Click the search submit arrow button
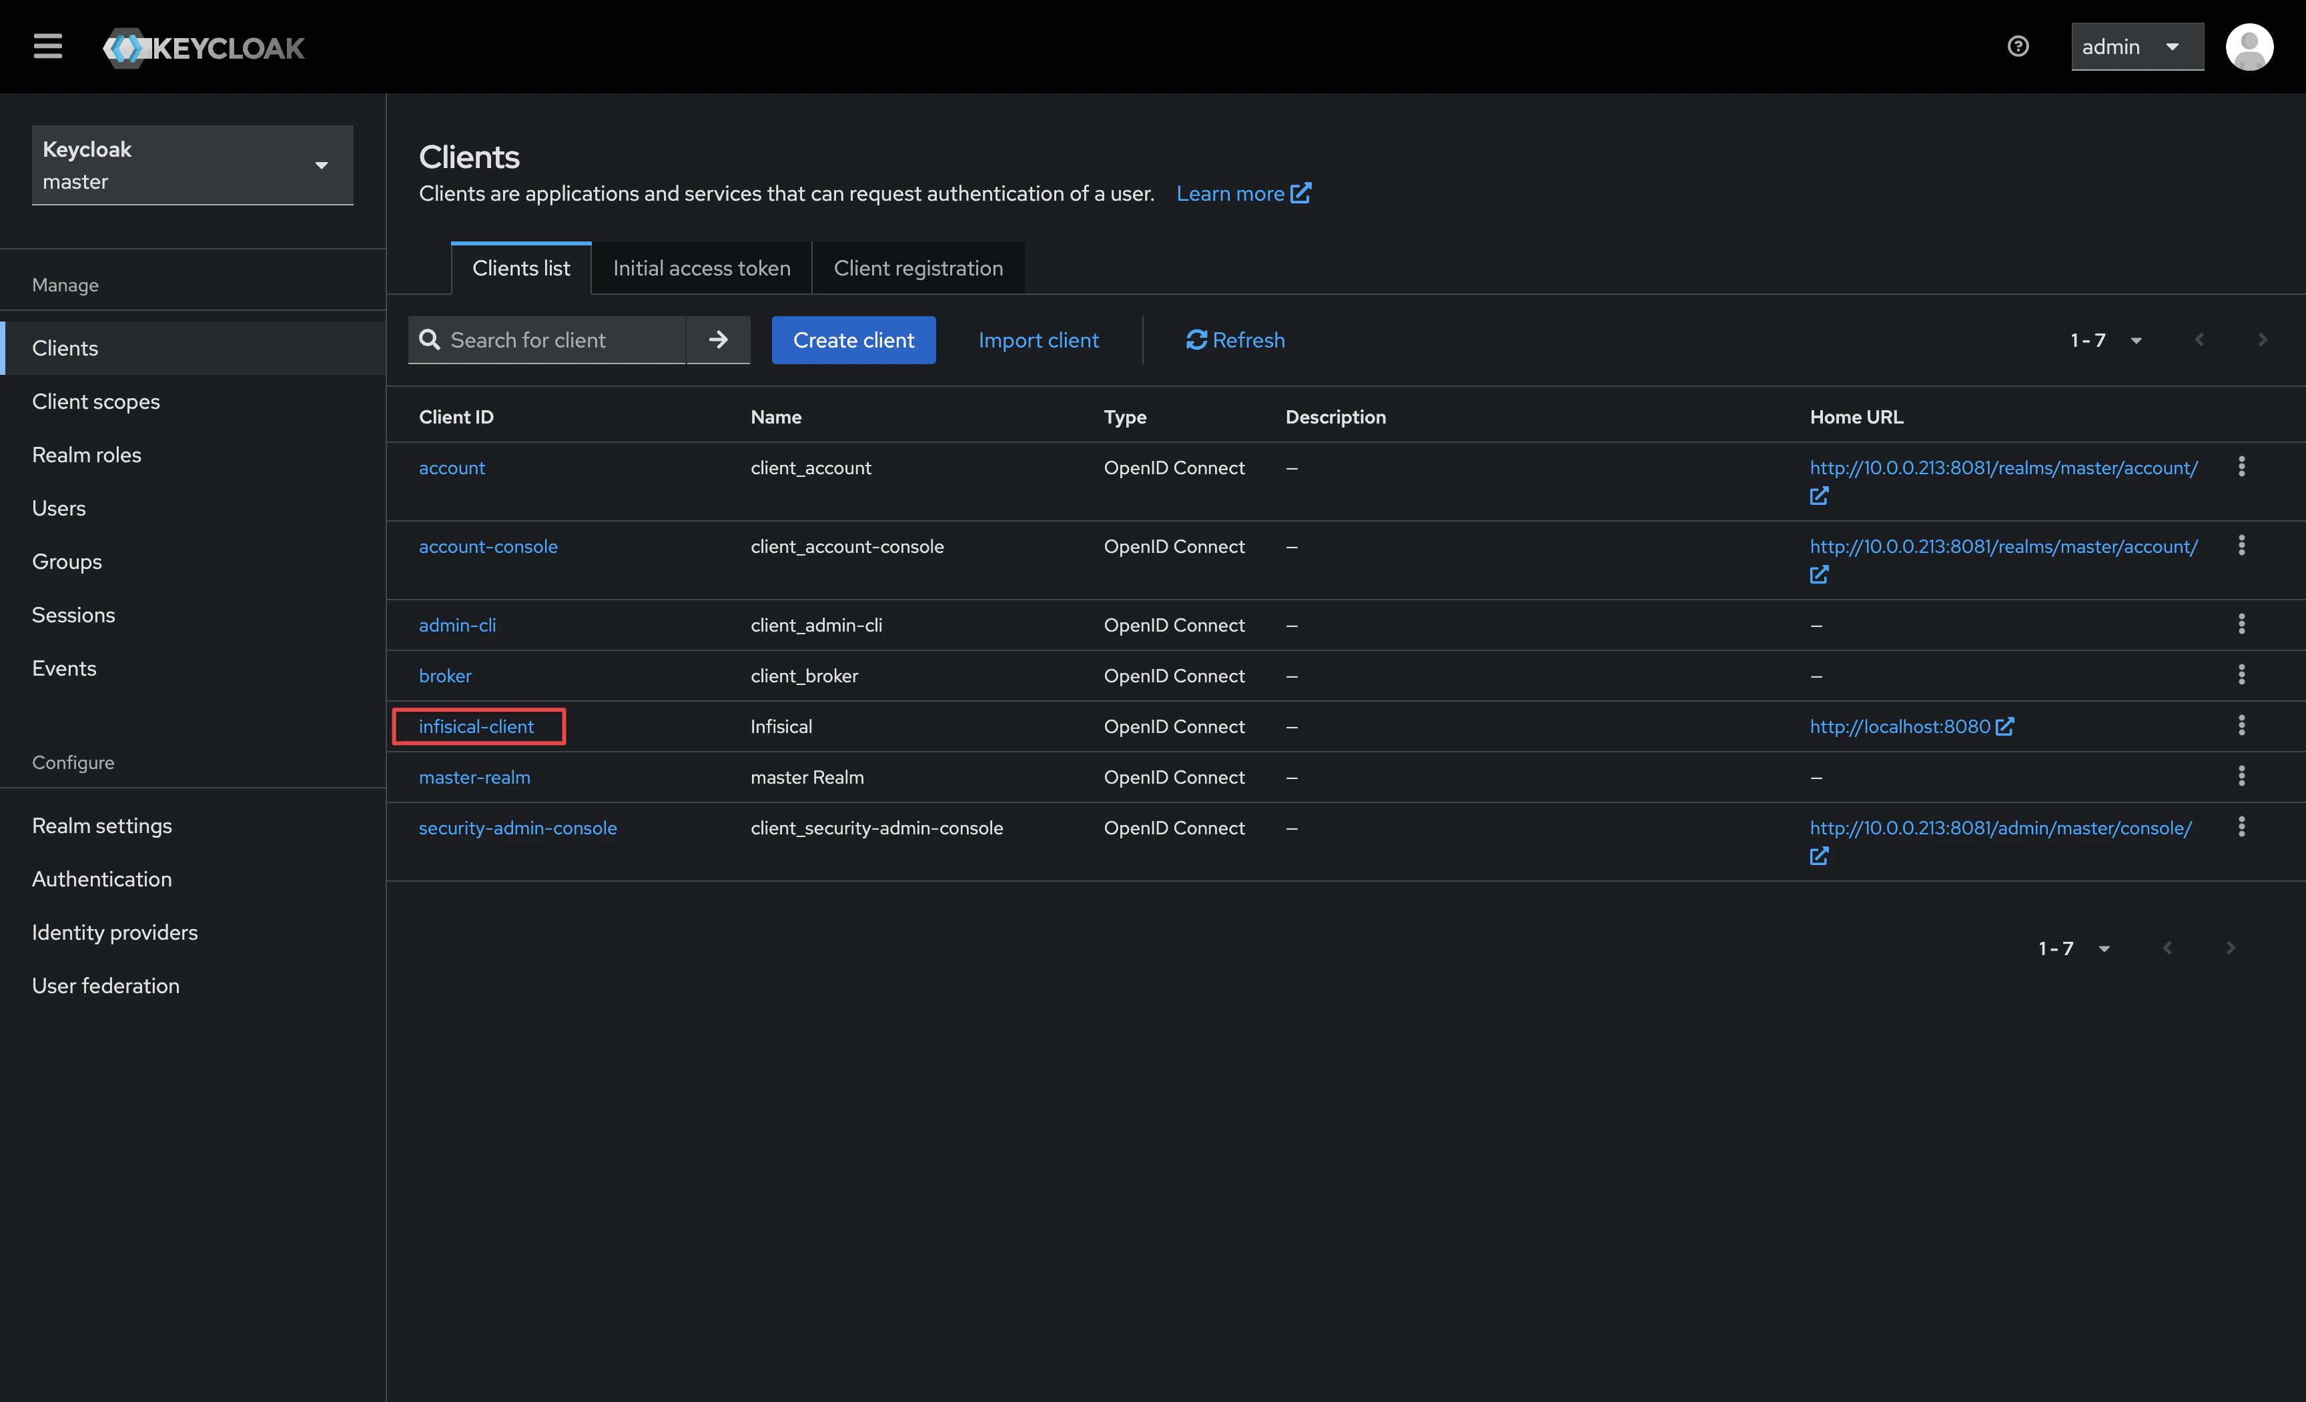 pos(718,340)
